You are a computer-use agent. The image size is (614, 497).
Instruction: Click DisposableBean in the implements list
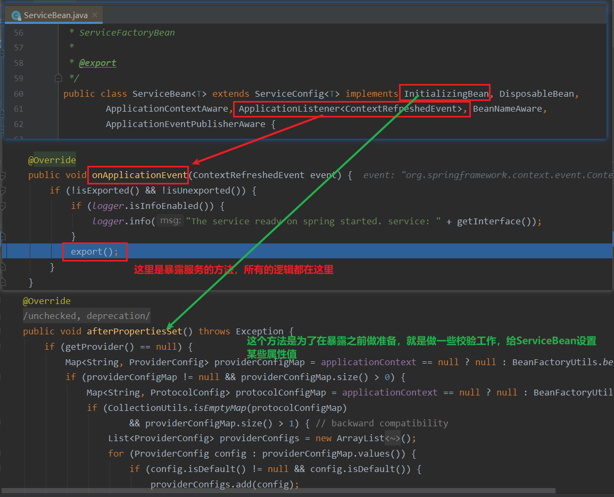pyautogui.click(x=536, y=94)
